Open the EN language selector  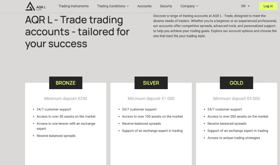pyautogui.click(x=245, y=6)
